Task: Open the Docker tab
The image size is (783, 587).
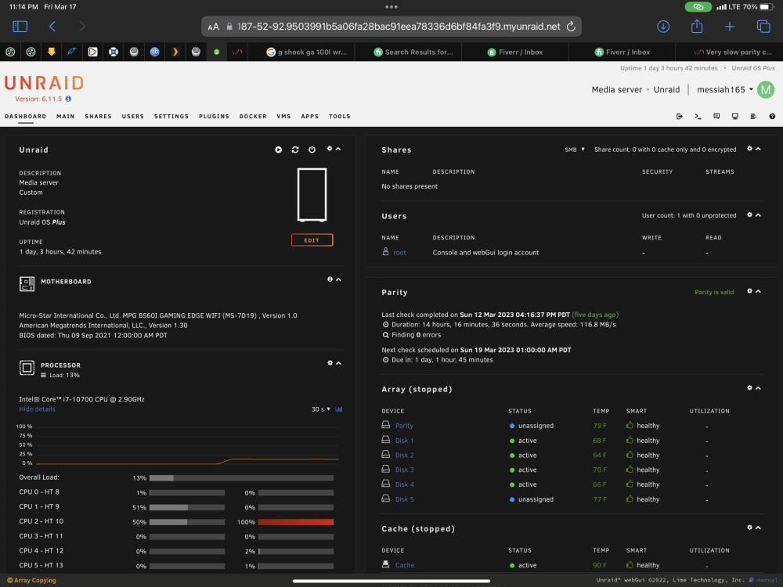Action: tap(253, 117)
